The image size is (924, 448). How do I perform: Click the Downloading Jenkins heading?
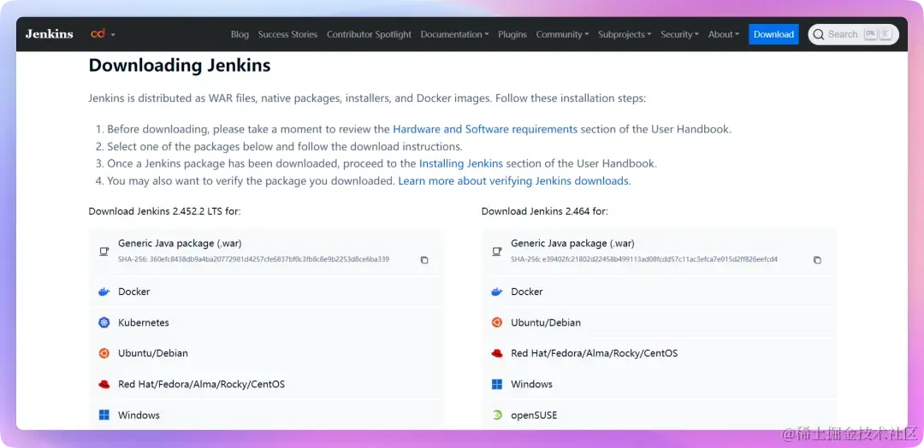coord(179,65)
